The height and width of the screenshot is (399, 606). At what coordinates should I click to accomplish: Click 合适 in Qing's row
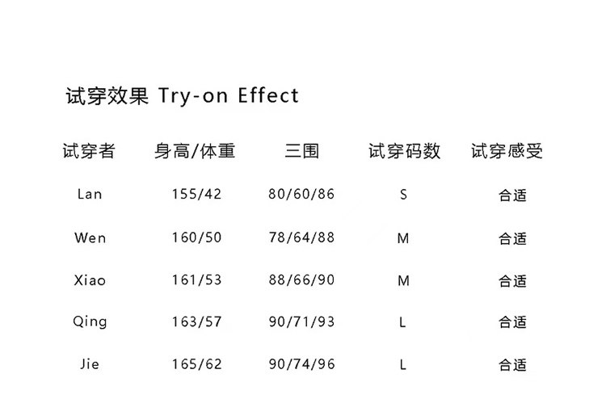click(512, 322)
